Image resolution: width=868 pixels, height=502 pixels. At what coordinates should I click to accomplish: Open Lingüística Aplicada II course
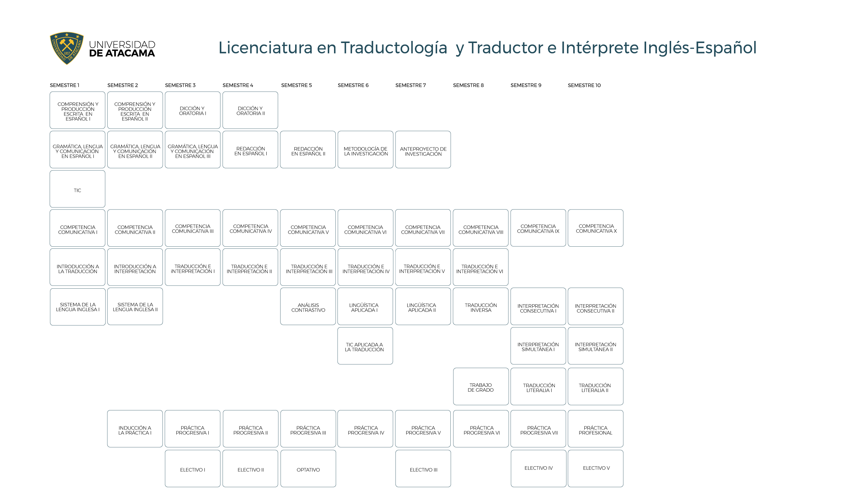point(423,307)
